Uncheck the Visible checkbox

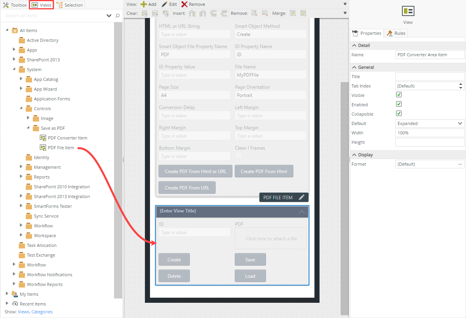(x=399, y=95)
